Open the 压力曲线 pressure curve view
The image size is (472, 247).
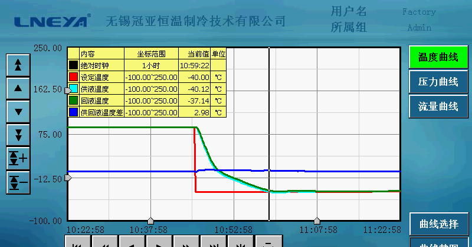tap(438, 82)
